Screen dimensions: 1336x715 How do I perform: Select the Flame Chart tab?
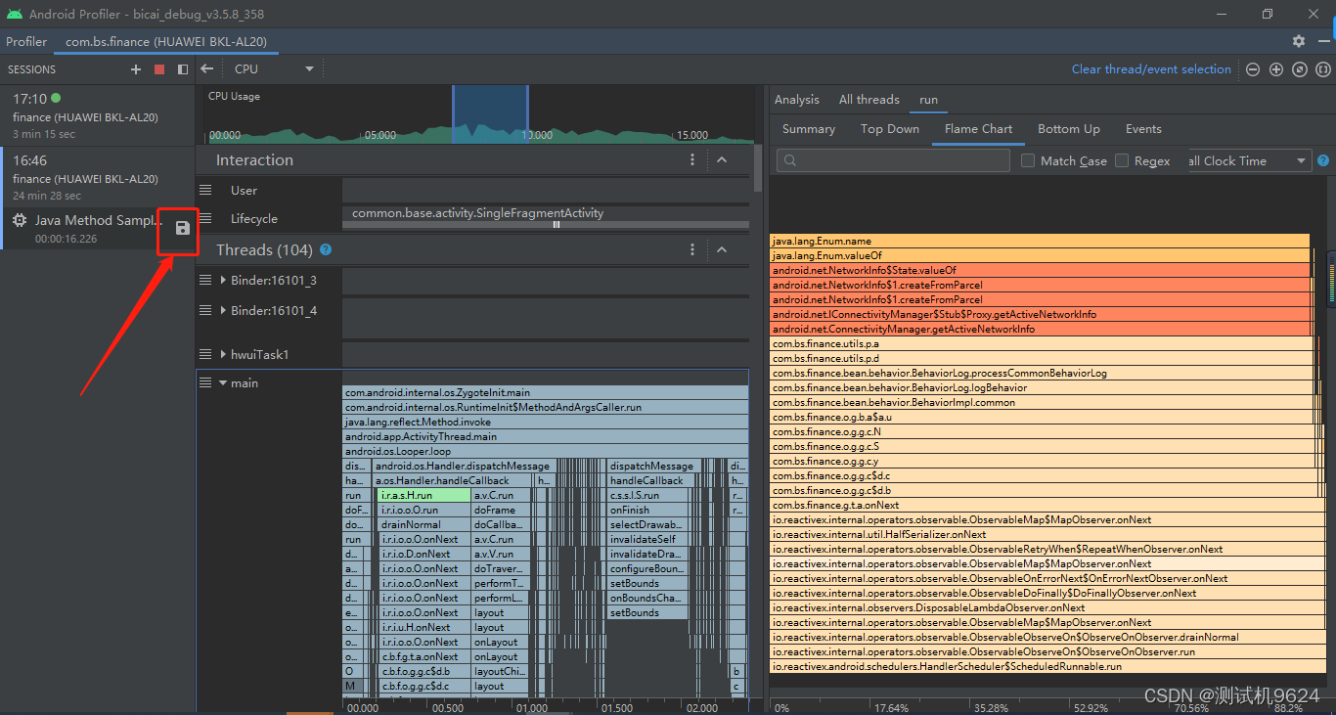click(x=979, y=129)
